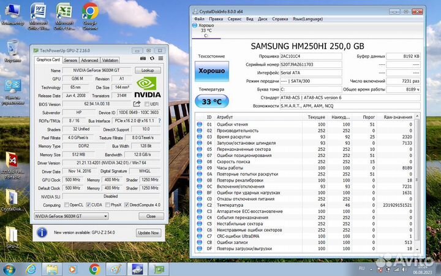Image resolution: width=441 pixels, height=276 pixels.
Task: Click the SMART table scroll down arrow
Action: tap(417, 249)
